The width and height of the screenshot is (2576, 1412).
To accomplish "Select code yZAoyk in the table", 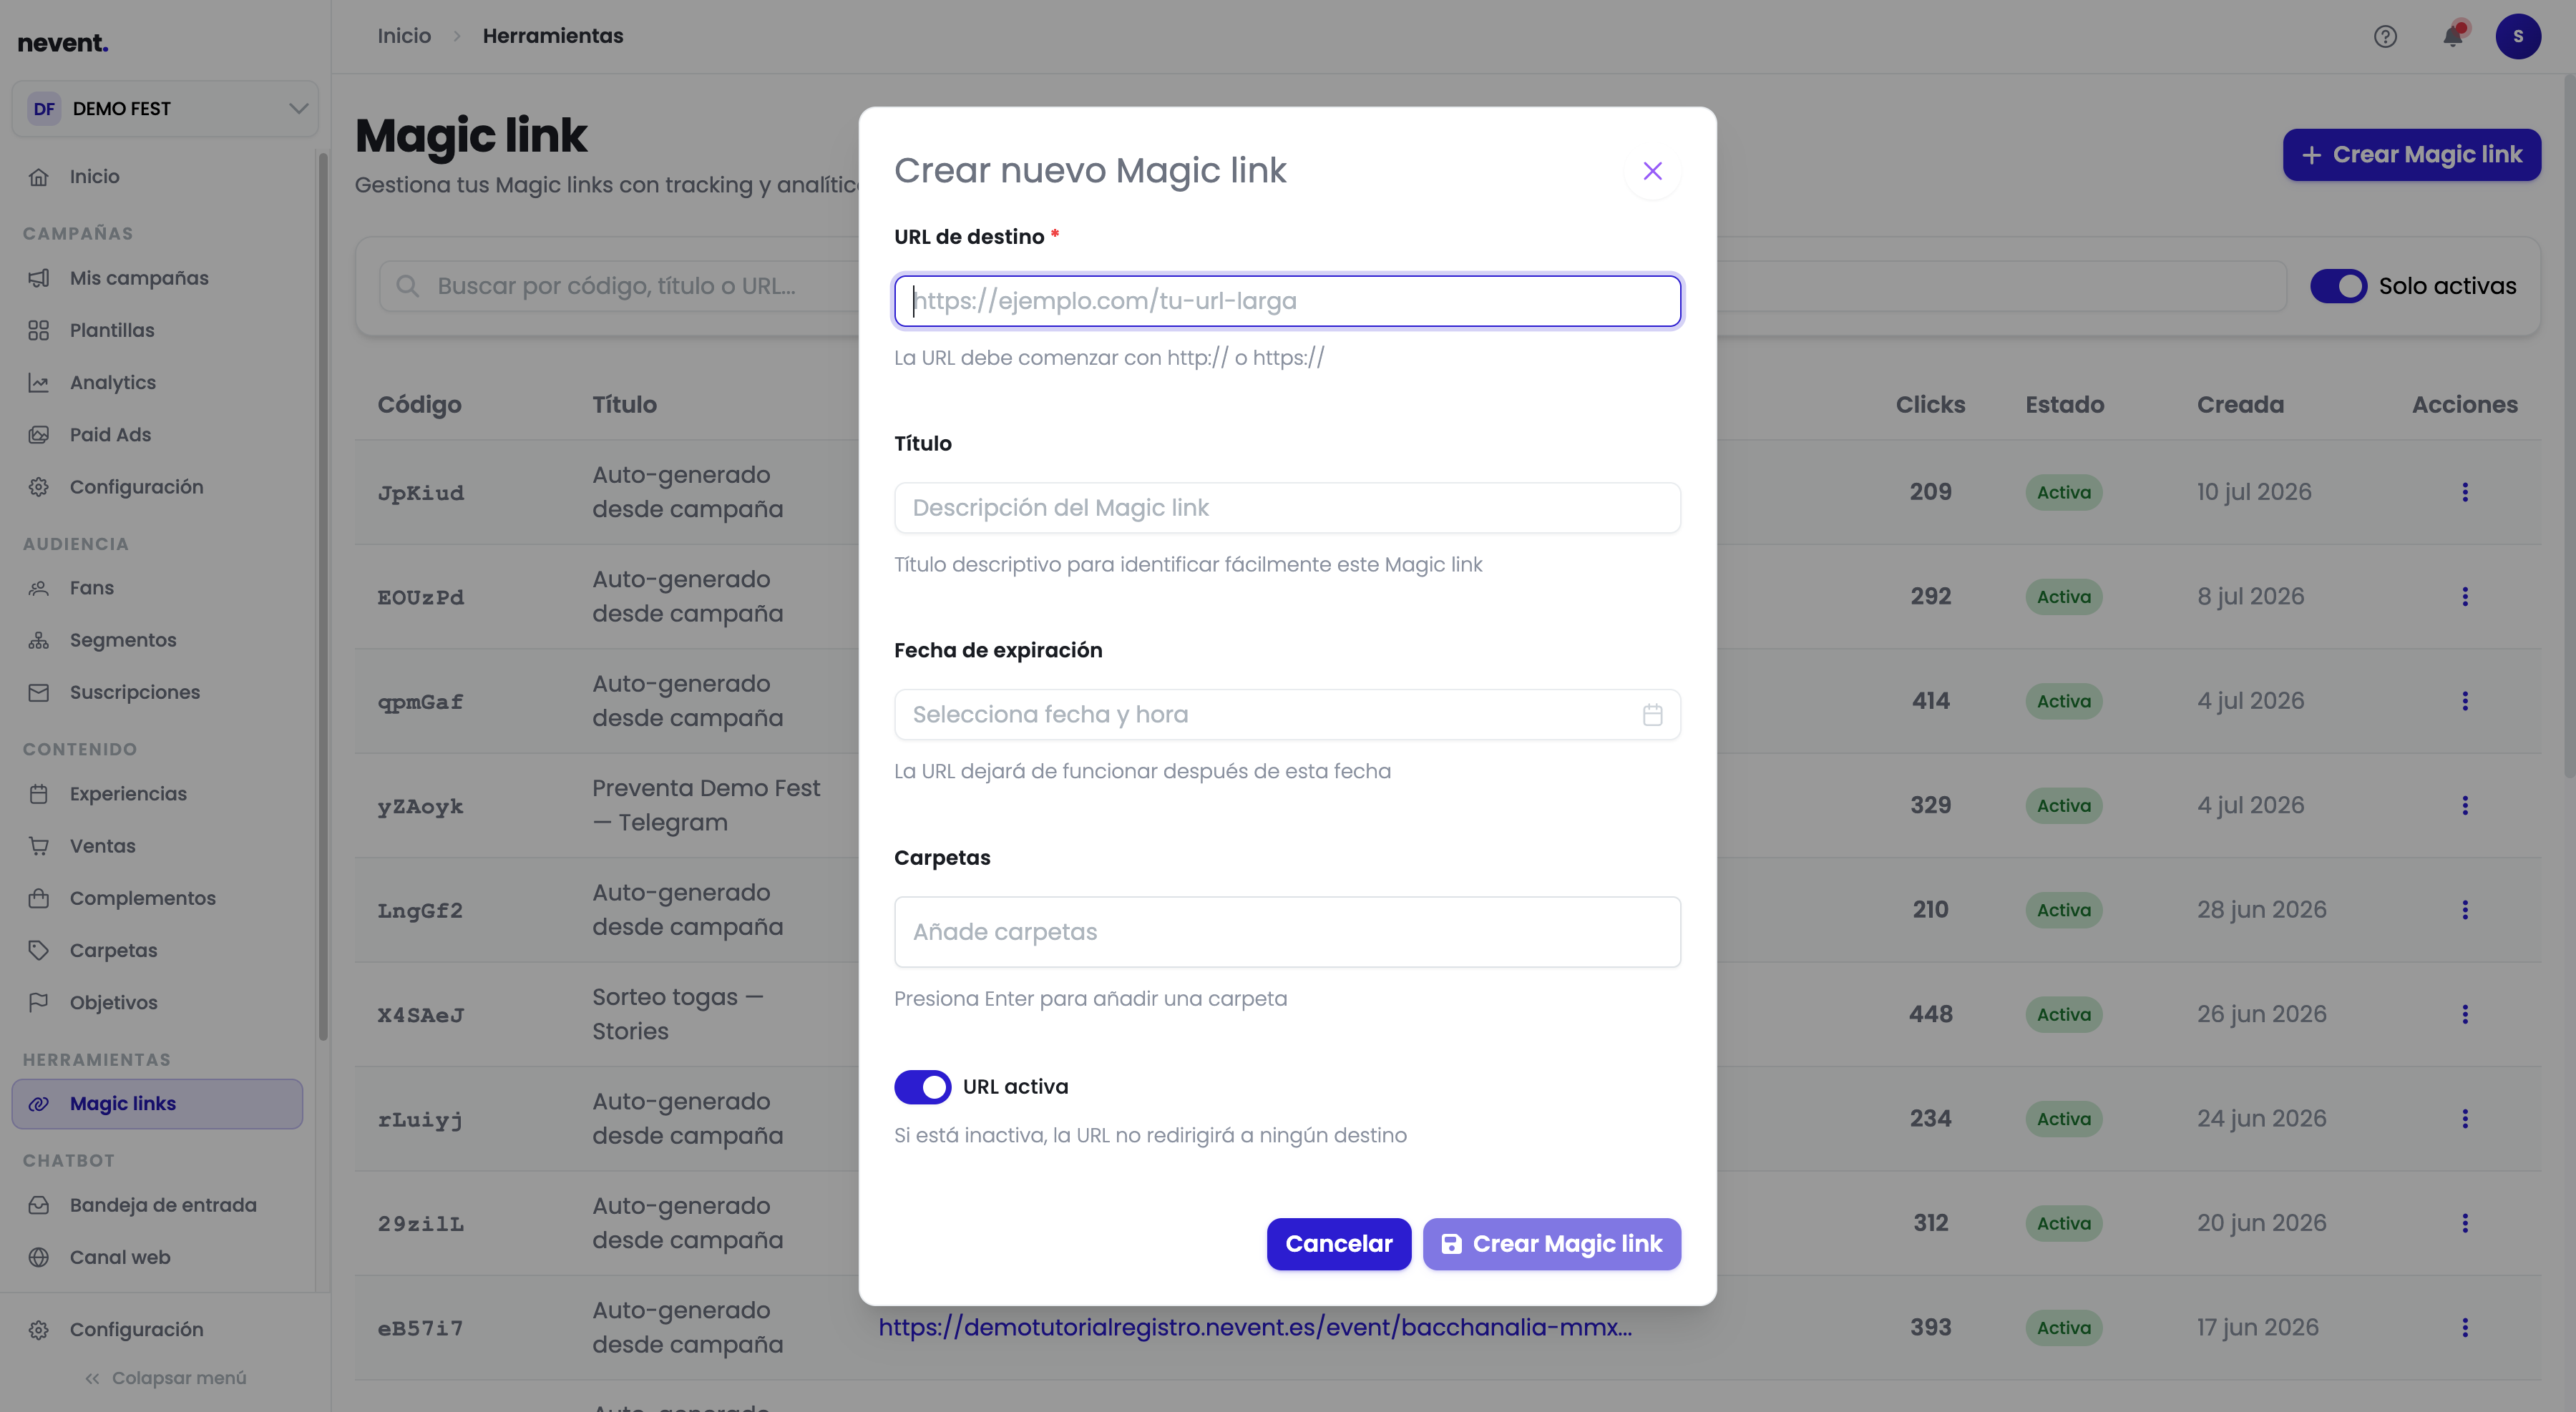I will 420,806.
